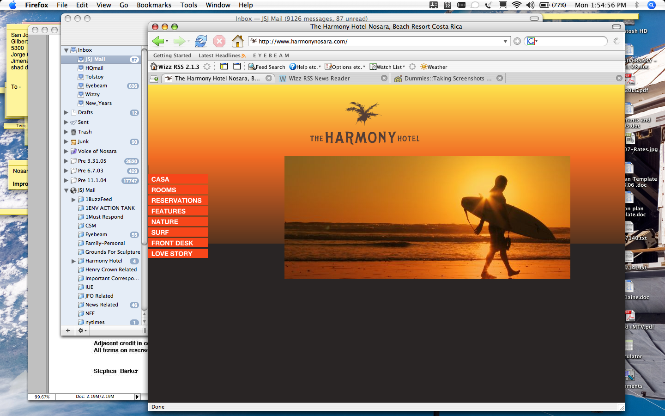Open the Bookmarks menu

pyautogui.click(x=154, y=5)
